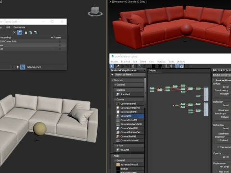Toggle Scene Explorer selection filter funnel button
This screenshot has height=173, width=231.
[x=20, y=32]
